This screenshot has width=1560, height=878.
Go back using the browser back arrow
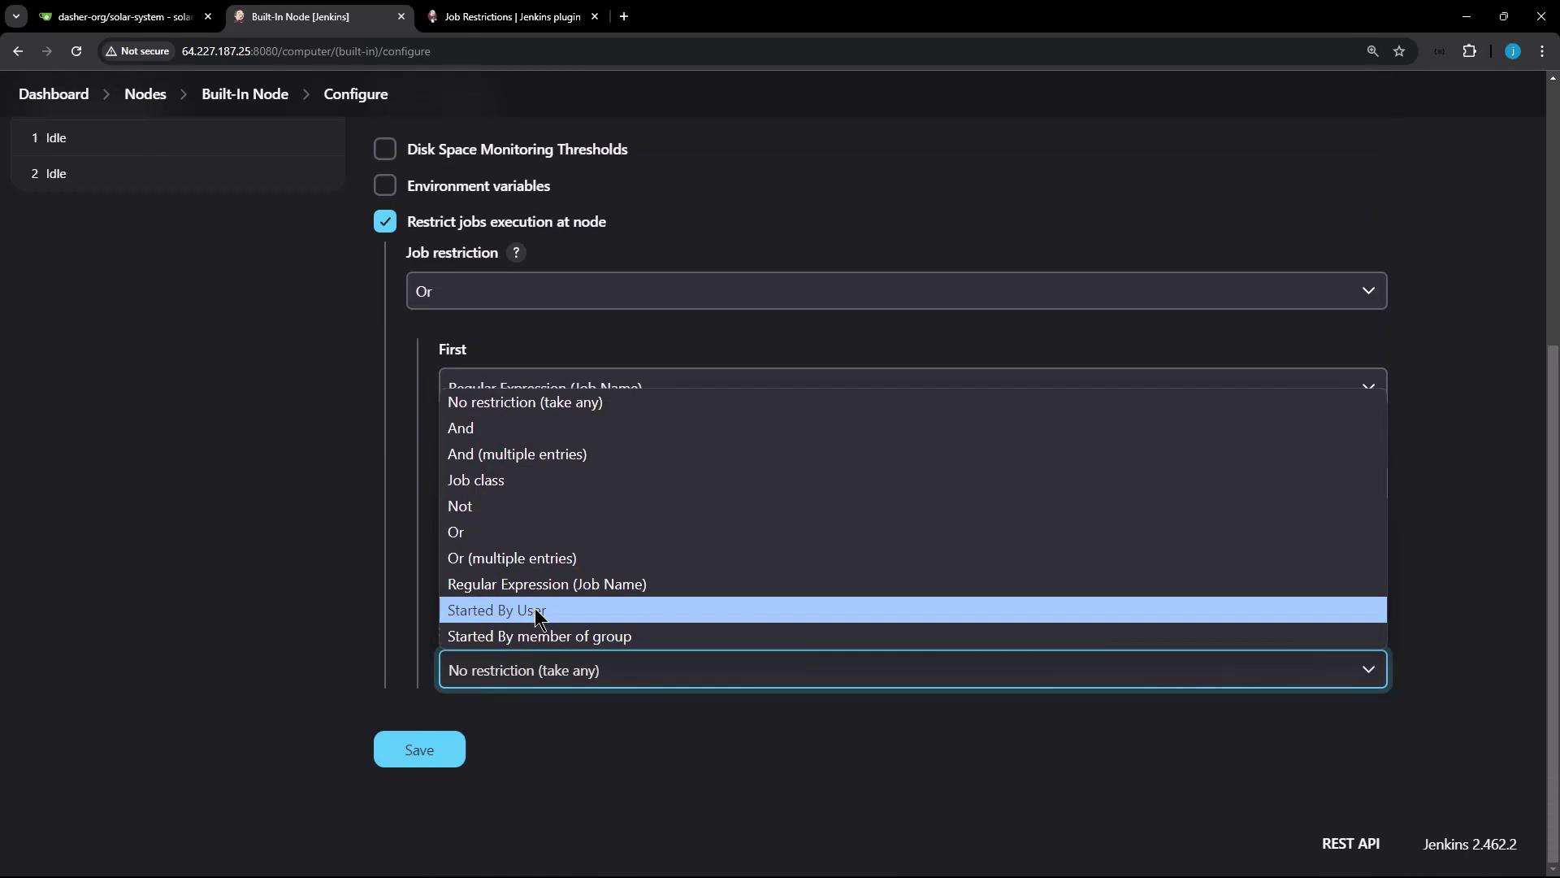[x=18, y=51]
